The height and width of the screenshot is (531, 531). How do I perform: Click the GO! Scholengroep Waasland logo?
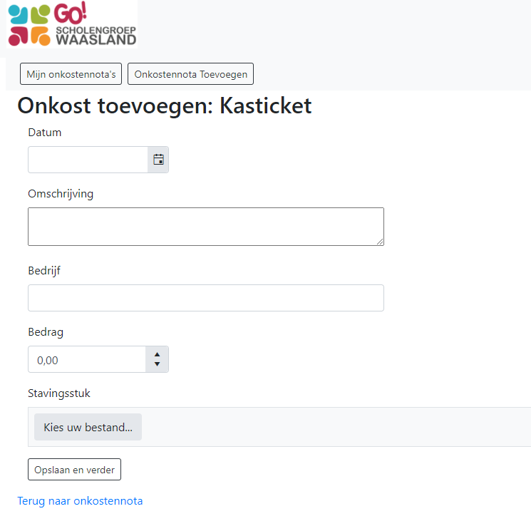[x=71, y=25]
